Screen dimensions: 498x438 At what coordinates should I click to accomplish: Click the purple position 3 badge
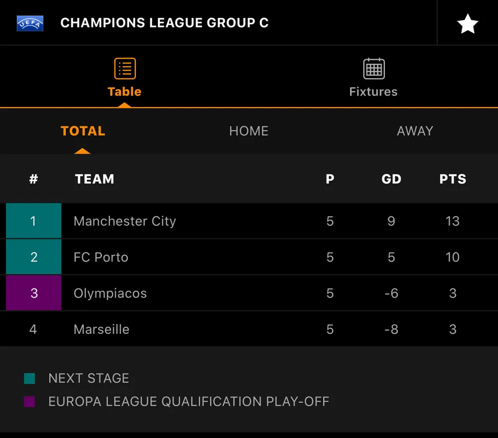coord(33,293)
